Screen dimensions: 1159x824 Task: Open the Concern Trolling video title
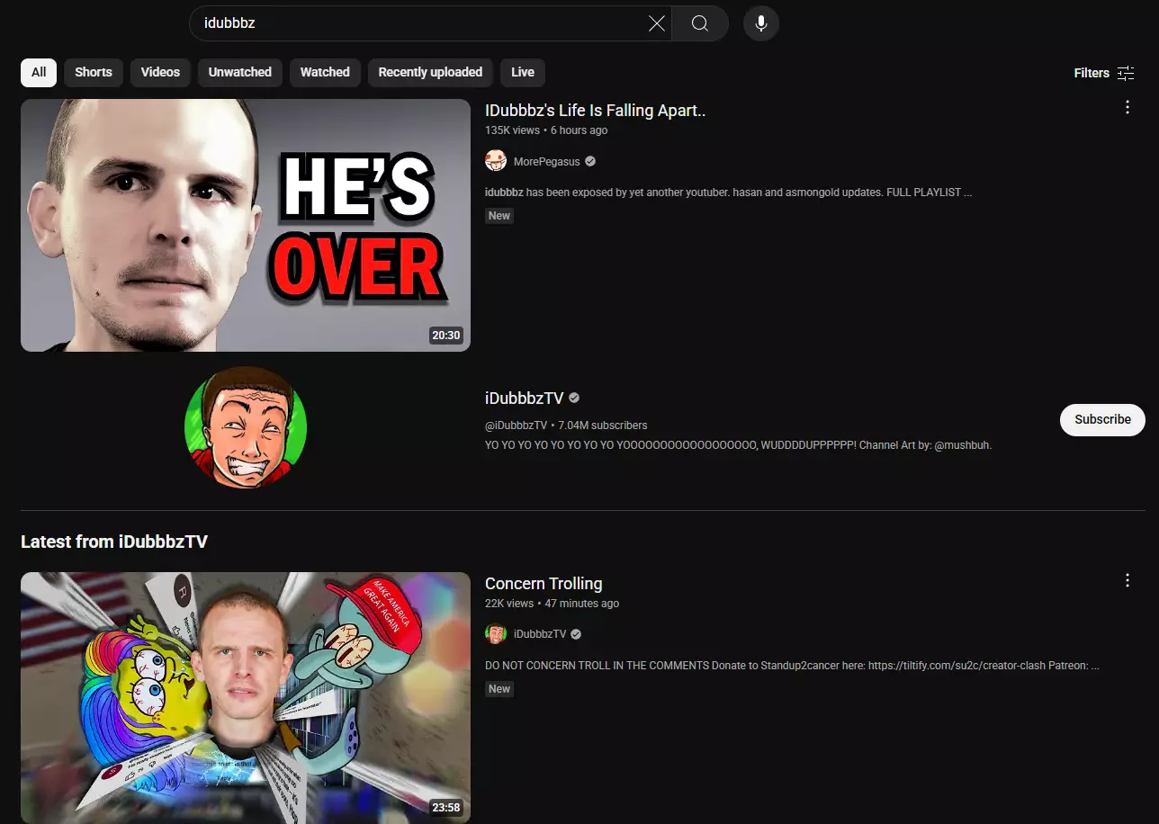click(x=544, y=584)
